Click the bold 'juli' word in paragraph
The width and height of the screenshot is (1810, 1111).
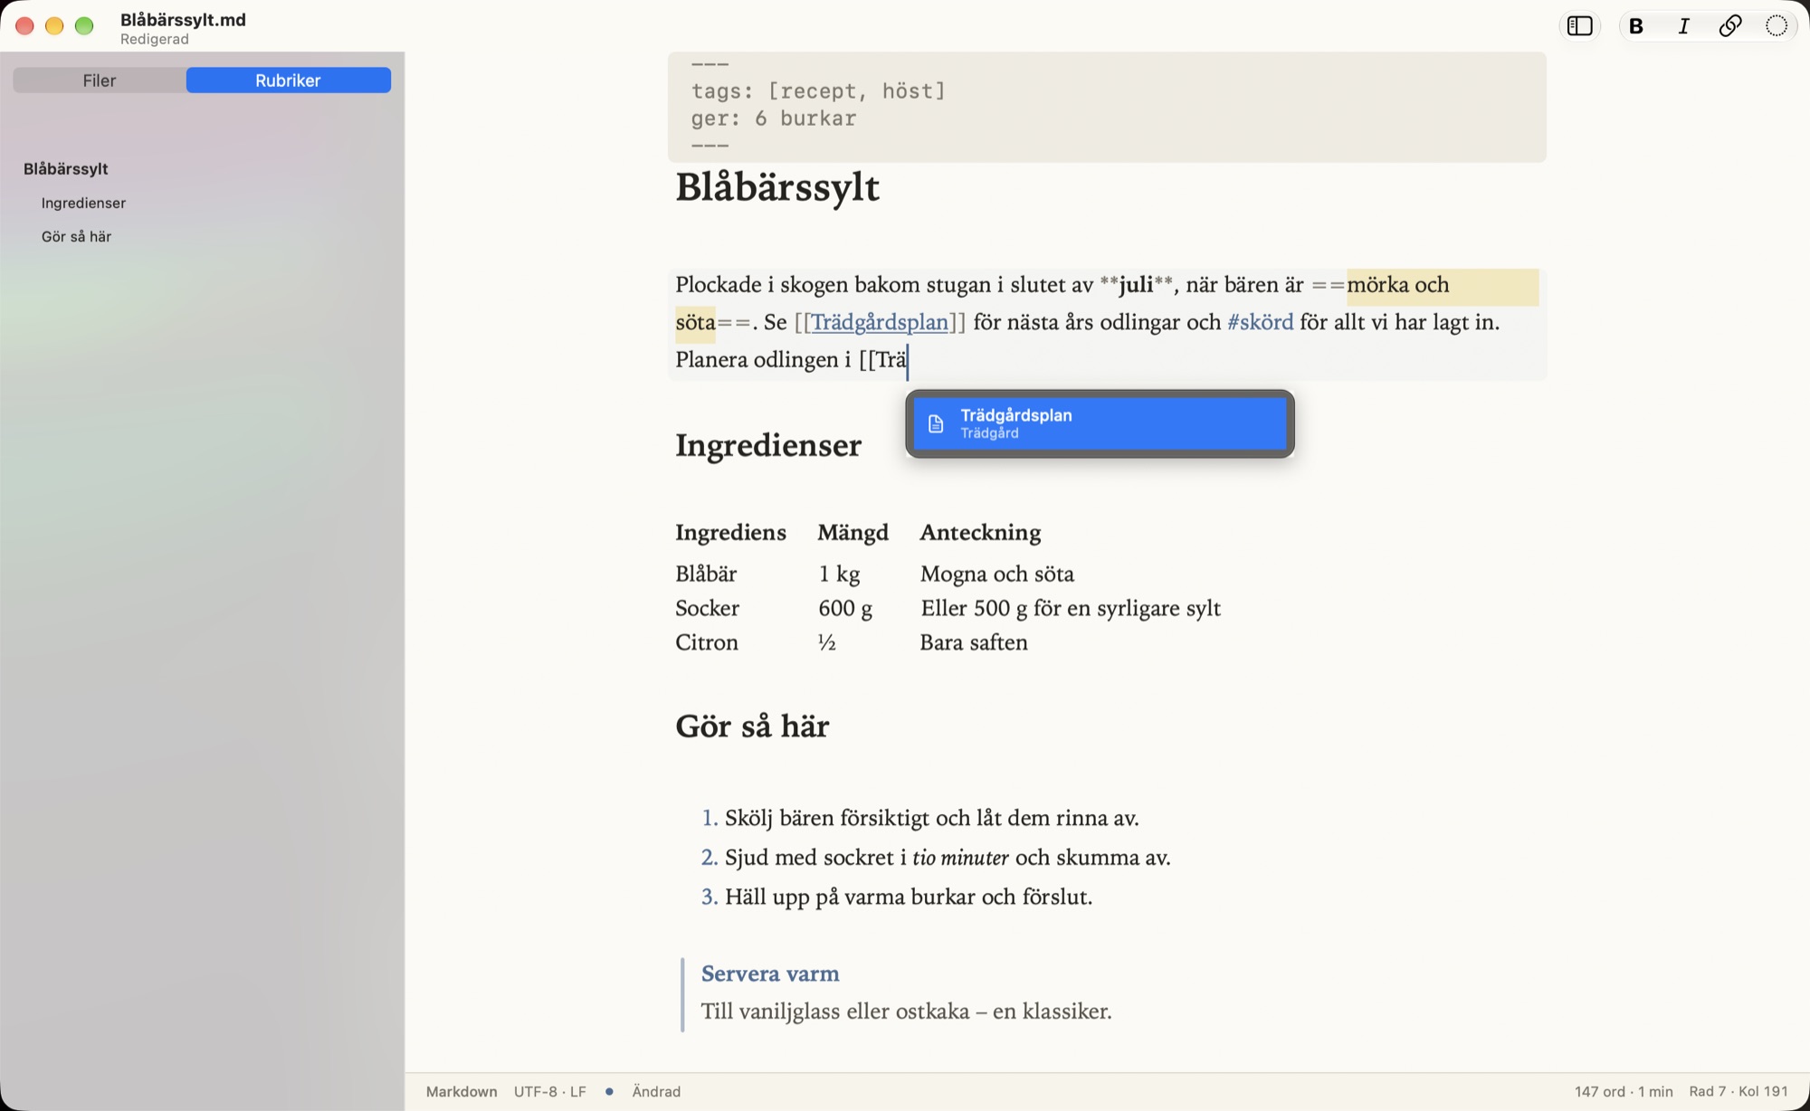coord(1136,285)
